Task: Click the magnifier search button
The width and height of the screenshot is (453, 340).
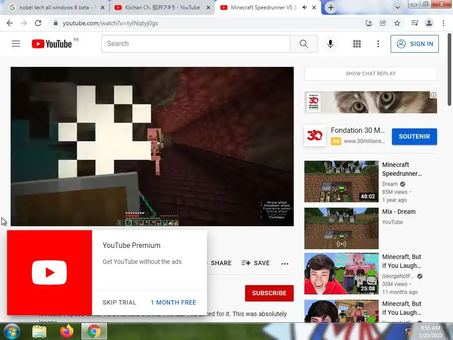Action: [x=303, y=44]
